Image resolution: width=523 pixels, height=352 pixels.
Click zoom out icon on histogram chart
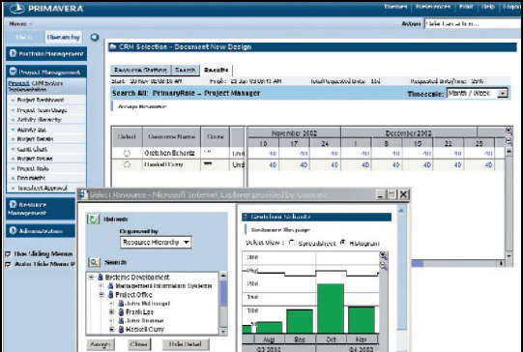(383, 266)
